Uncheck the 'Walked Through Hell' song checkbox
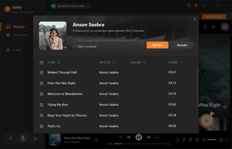Screen dimensions: 232x149 [x=41, y=73]
